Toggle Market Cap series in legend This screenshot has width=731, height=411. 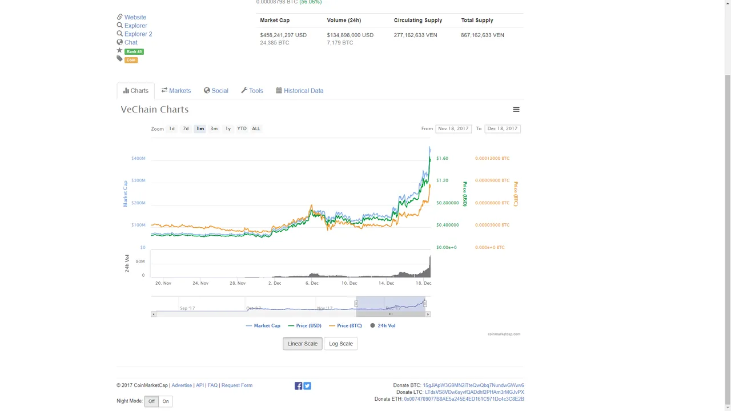coord(263,325)
